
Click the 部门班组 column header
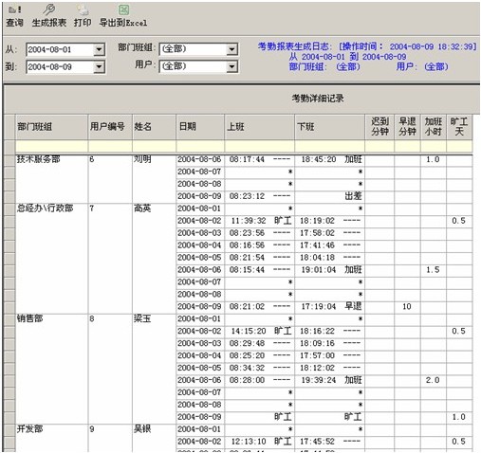pos(51,127)
